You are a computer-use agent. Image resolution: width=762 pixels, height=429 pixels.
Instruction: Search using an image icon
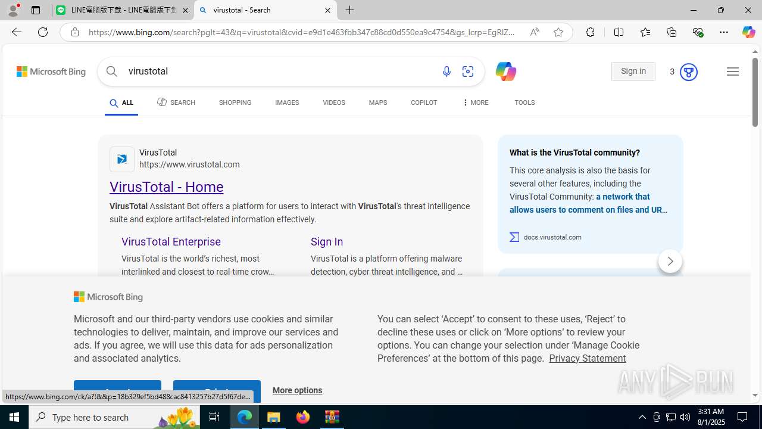click(x=468, y=71)
